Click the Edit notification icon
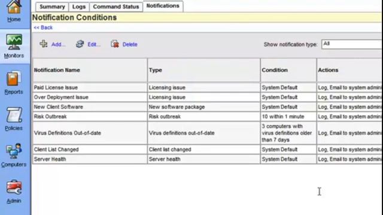Screen dimensions: 383x215 (x=80, y=44)
